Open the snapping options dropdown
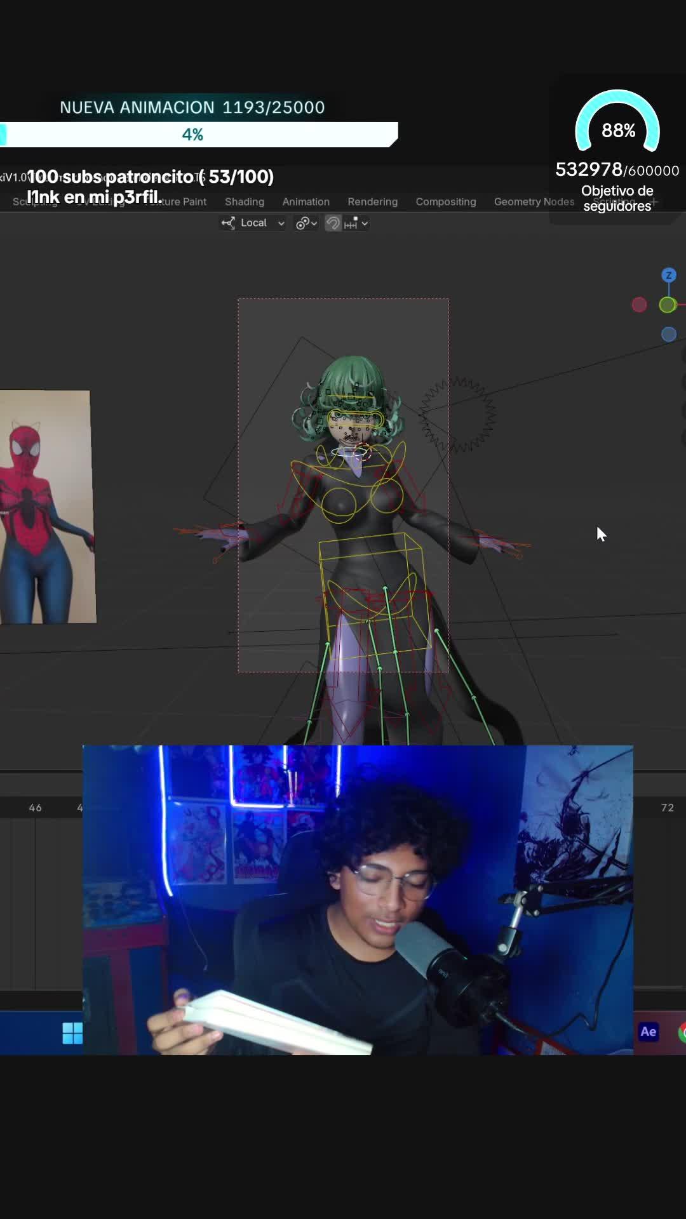Screen dimensions: 686x1219 coord(356,223)
